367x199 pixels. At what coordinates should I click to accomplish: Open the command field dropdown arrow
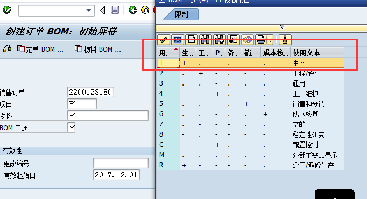(88, 10)
